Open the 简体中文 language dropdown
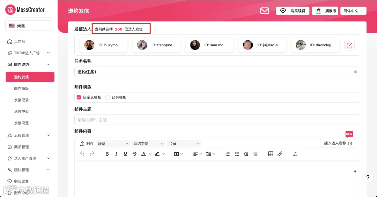 [x=353, y=11]
